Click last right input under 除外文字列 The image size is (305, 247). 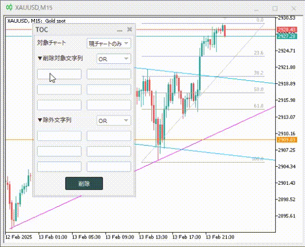pyautogui.click(x=109, y=167)
